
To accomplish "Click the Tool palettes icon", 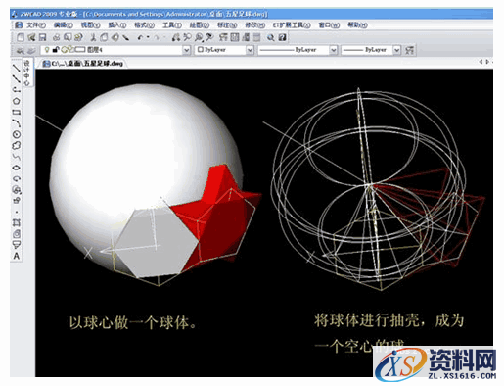I will pos(246,37).
